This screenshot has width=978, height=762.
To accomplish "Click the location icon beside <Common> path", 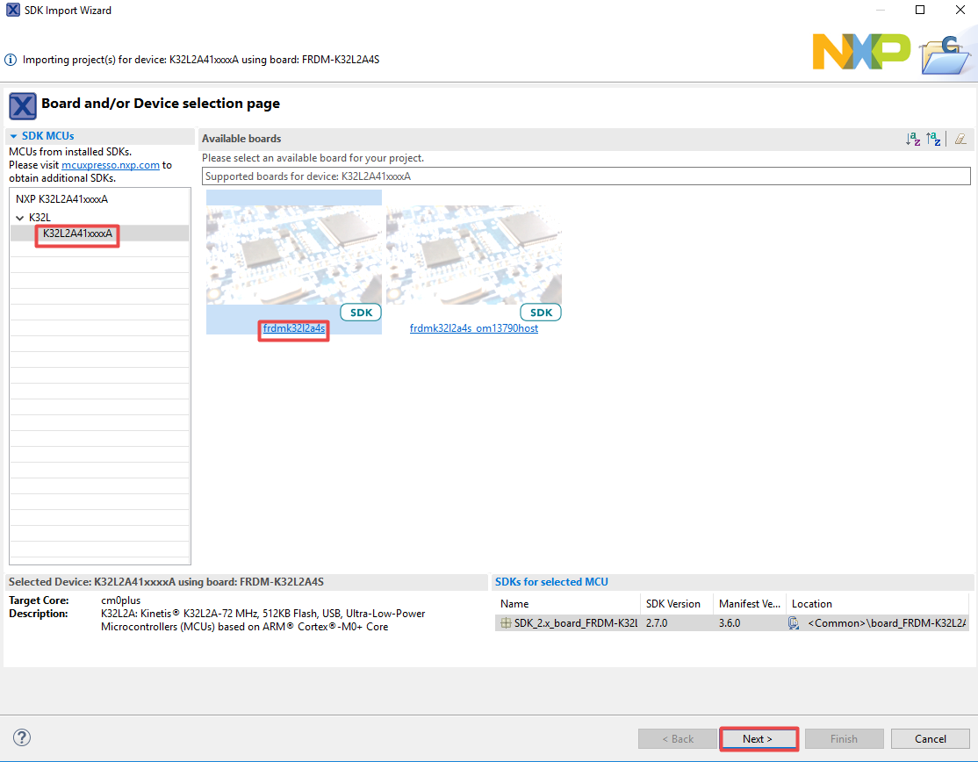I will click(794, 623).
